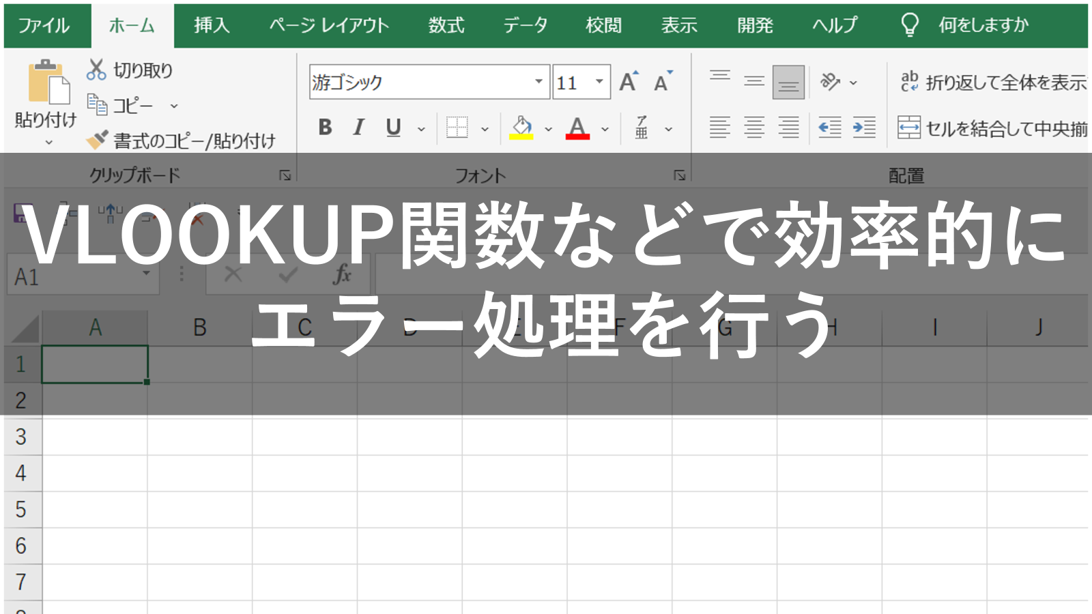Click 切り取り scissors button
1092x614 pixels.
(130, 70)
